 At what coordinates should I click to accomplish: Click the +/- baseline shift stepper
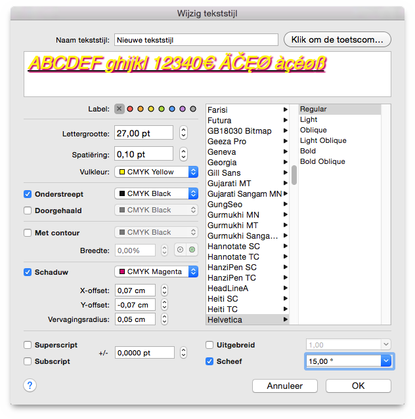[183, 353]
